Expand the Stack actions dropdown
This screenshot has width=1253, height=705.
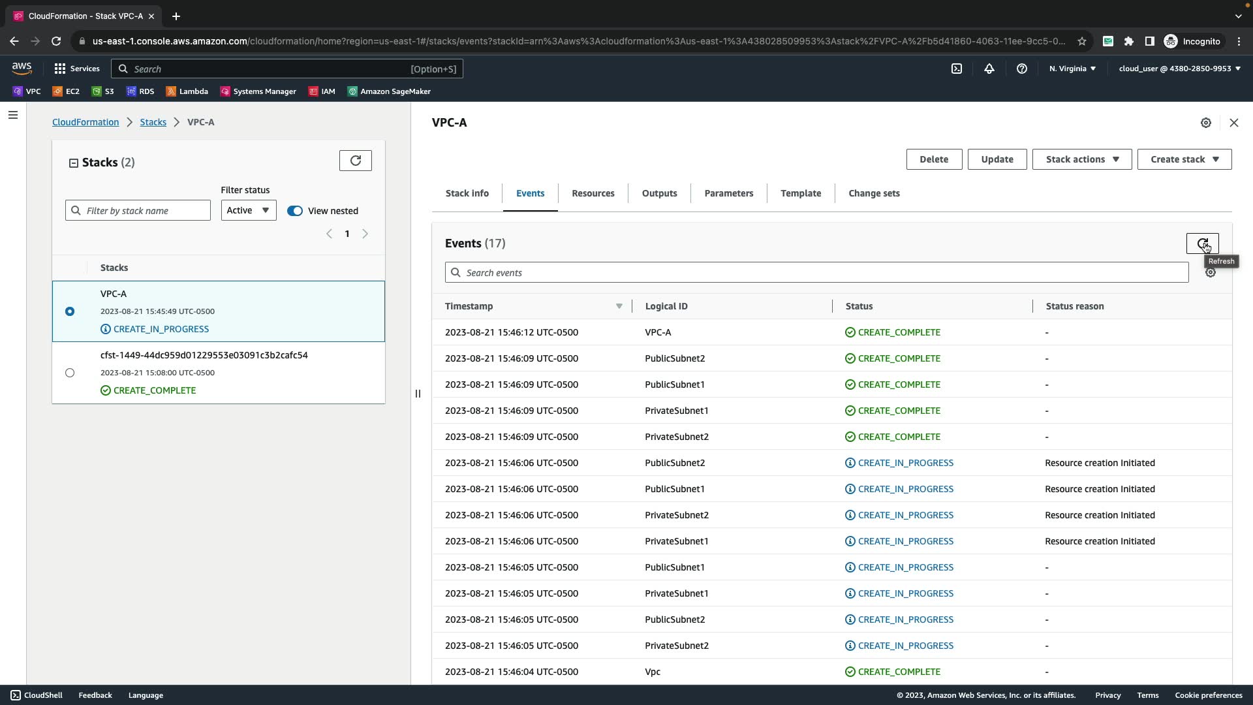[1081, 159]
